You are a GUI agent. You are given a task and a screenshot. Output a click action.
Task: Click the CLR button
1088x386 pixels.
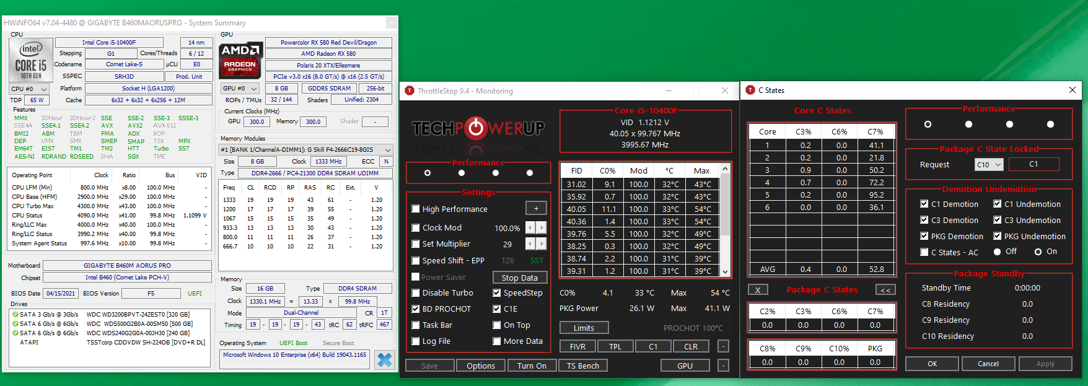point(691,346)
